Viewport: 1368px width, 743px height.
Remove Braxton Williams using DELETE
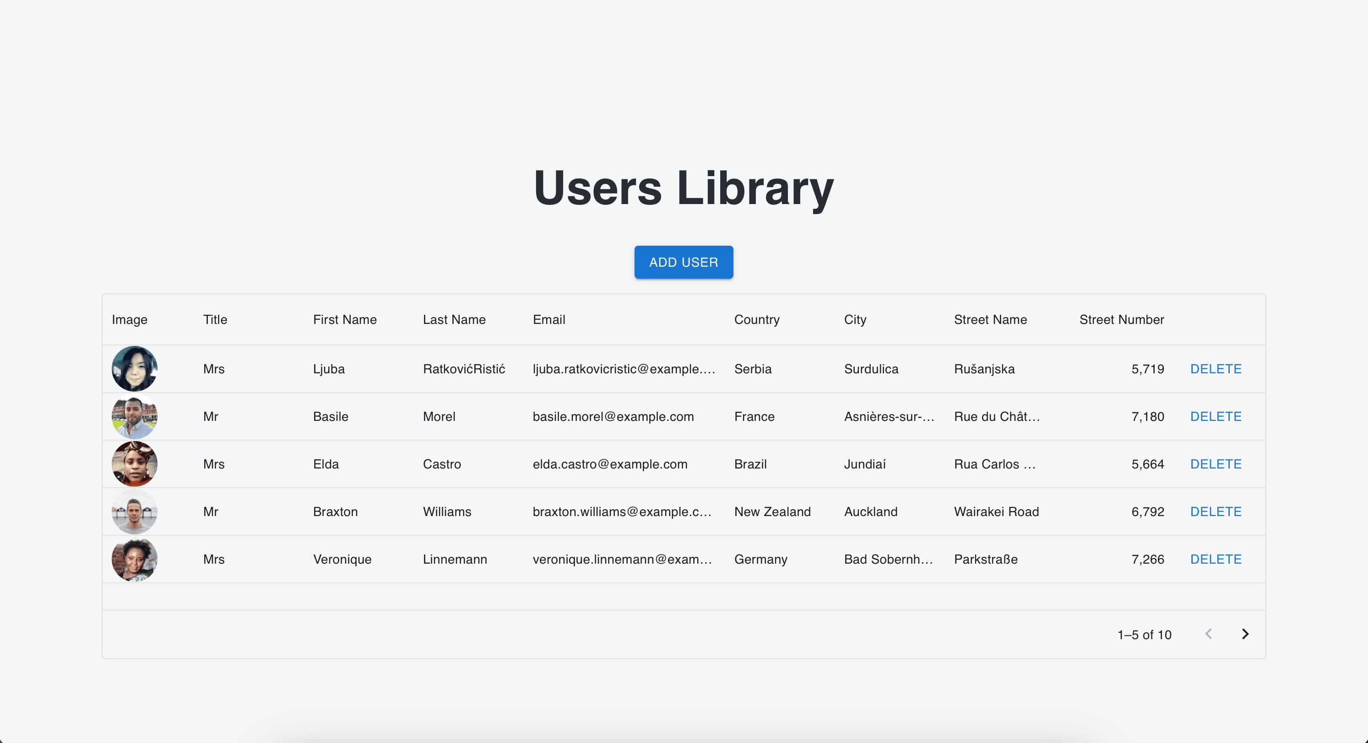click(1216, 511)
